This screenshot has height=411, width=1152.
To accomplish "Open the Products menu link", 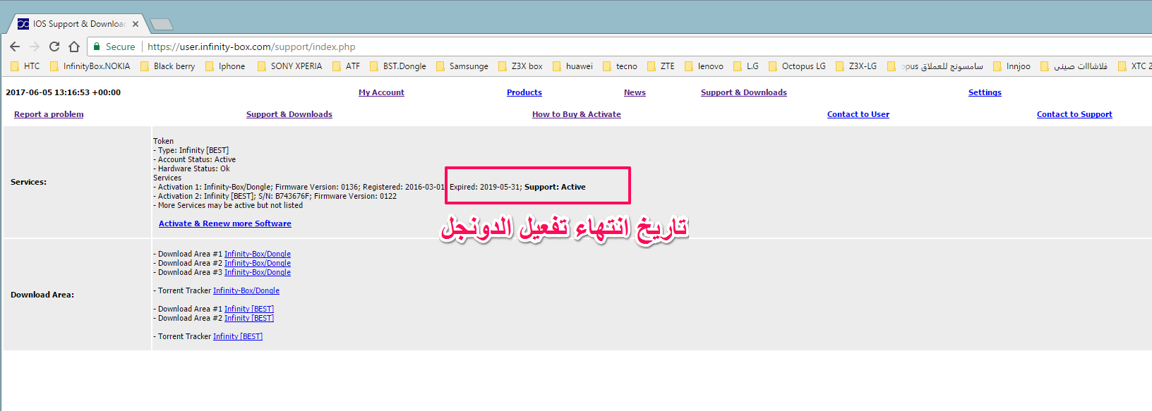I will coord(524,92).
